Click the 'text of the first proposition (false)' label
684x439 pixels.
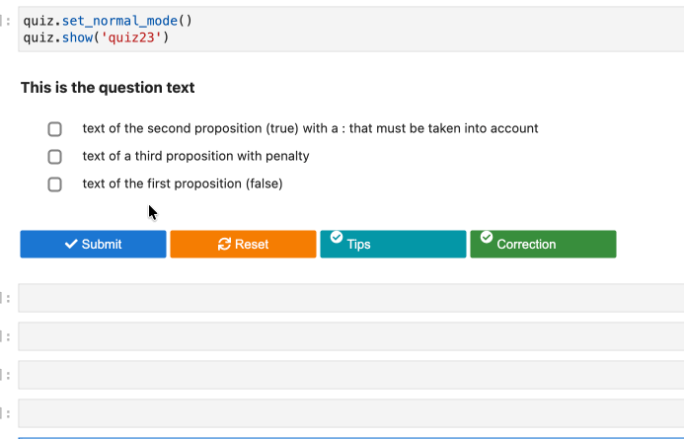pos(183,183)
